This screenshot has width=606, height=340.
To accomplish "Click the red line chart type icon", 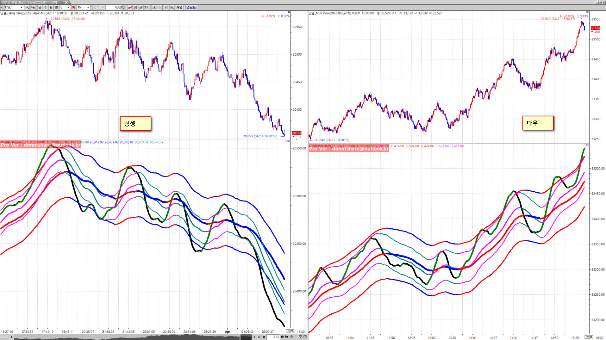I will click(130, 7).
